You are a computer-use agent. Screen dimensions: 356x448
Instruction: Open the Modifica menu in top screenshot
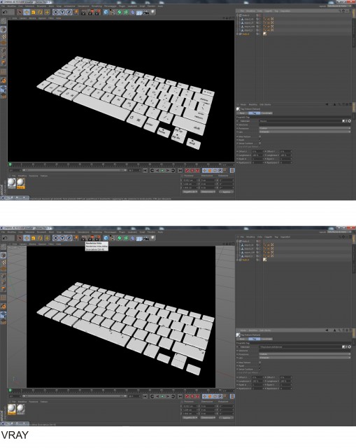11,6
